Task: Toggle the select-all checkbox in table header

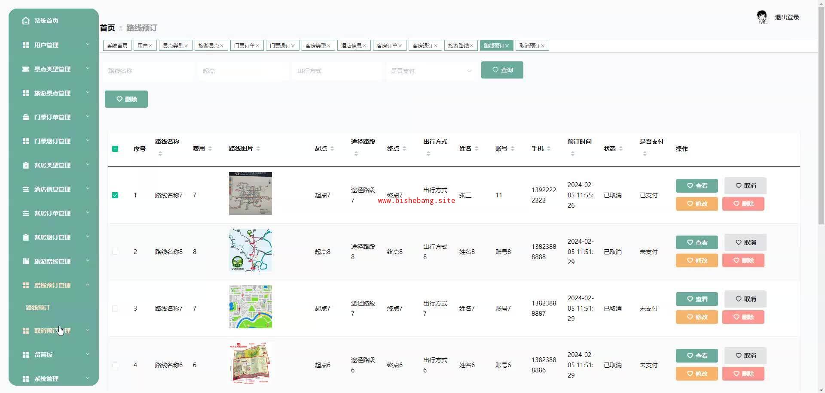Action: pyautogui.click(x=115, y=149)
